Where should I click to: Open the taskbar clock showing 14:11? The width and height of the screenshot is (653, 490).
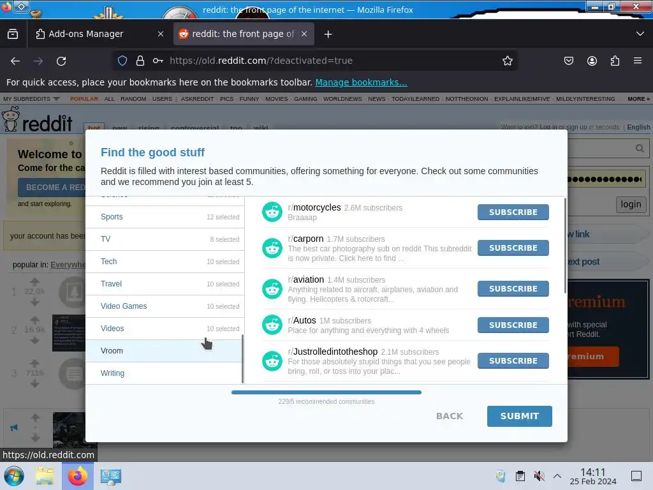click(x=592, y=476)
